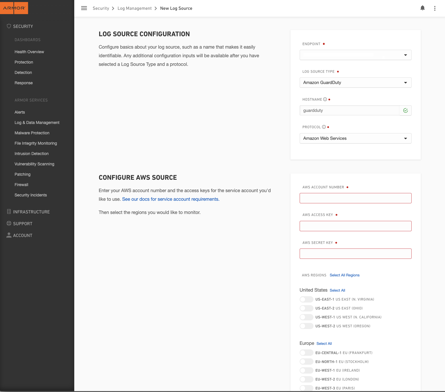Focus the AWS Access Key field
The image size is (445, 392).
click(x=355, y=226)
